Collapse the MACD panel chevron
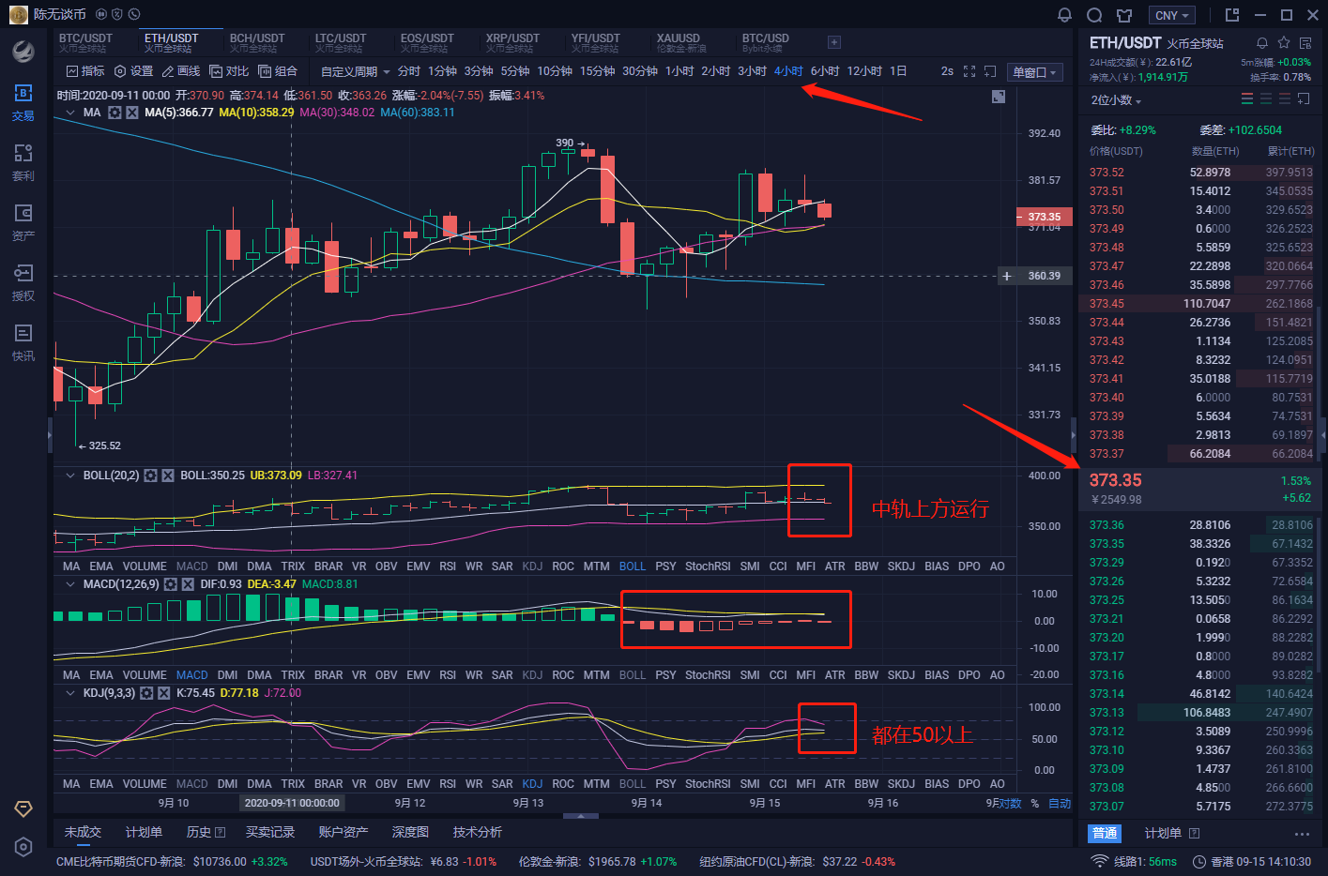 tap(70, 584)
